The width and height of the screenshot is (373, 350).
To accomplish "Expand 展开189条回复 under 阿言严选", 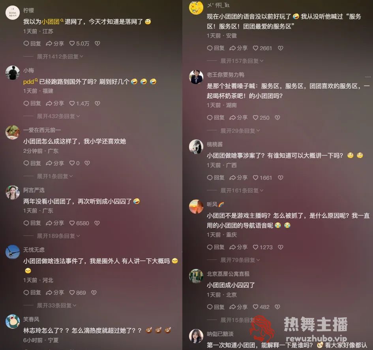I will [x=58, y=236].
